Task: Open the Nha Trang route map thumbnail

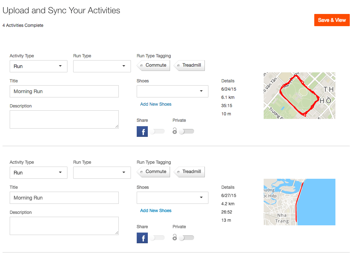Action: 299,202
